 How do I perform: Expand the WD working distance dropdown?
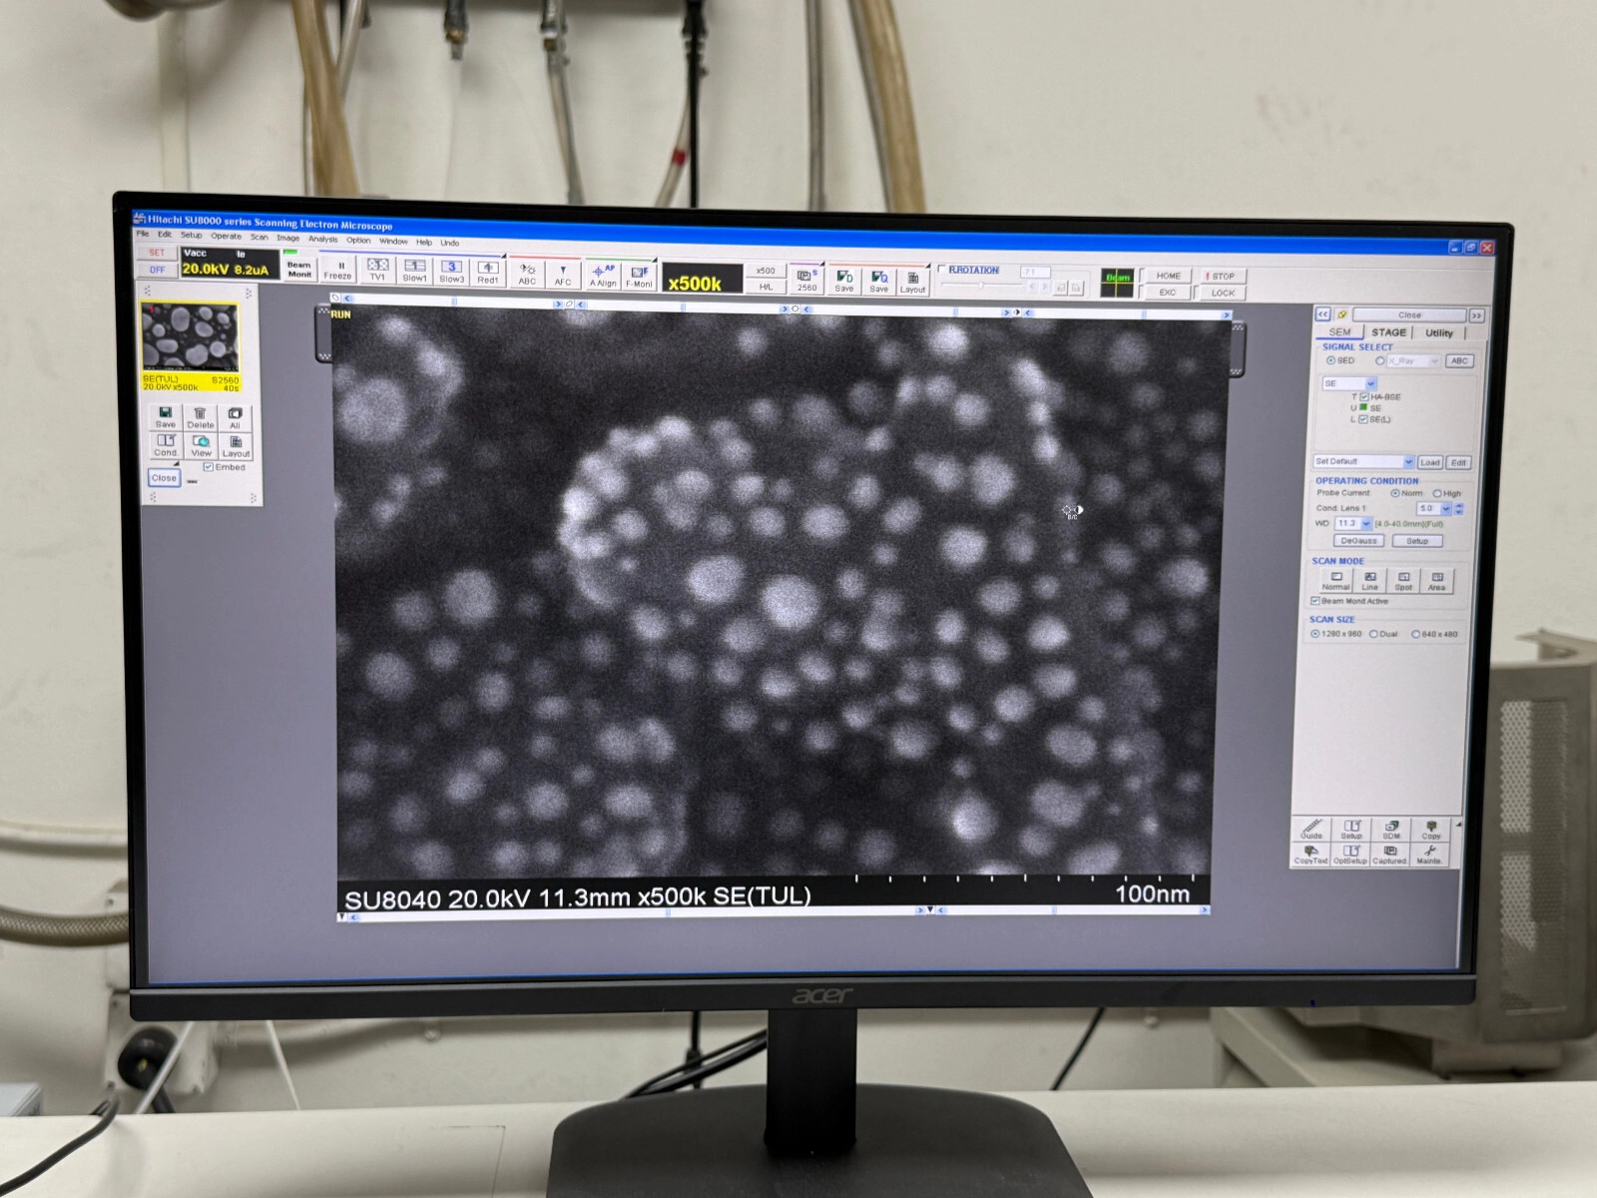(1365, 524)
